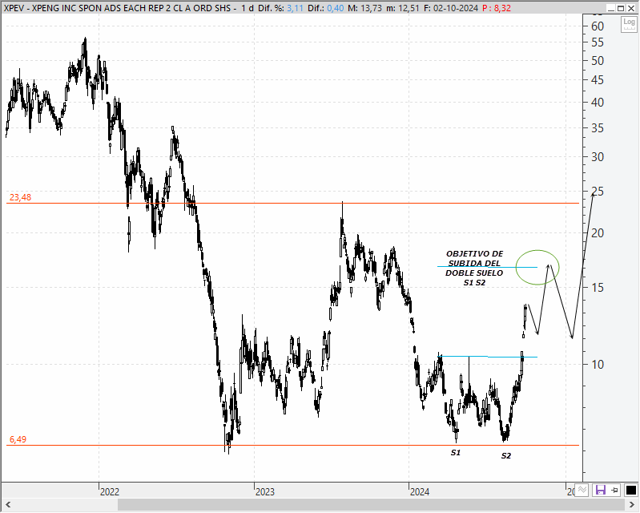The width and height of the screenshot is (640, 513).
Task: Minimize the XPEV chart window
Action: tap(610, 8)
